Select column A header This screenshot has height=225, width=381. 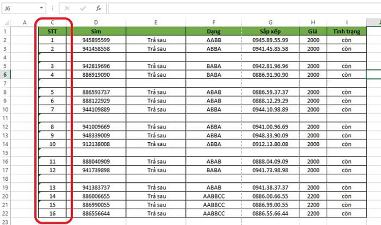coord(24,22)
